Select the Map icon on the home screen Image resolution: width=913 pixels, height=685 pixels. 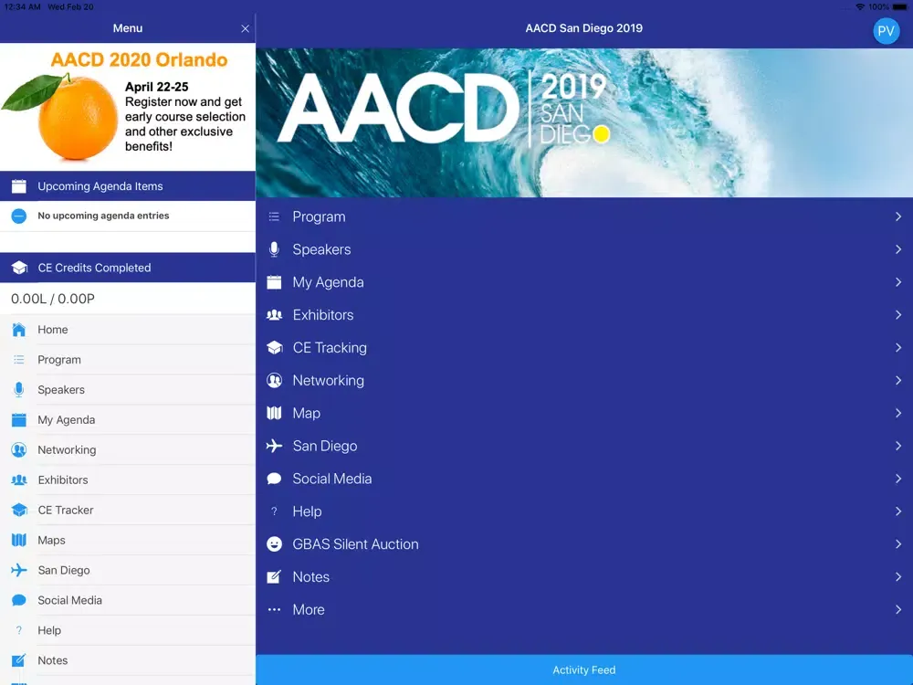(272, 413)
